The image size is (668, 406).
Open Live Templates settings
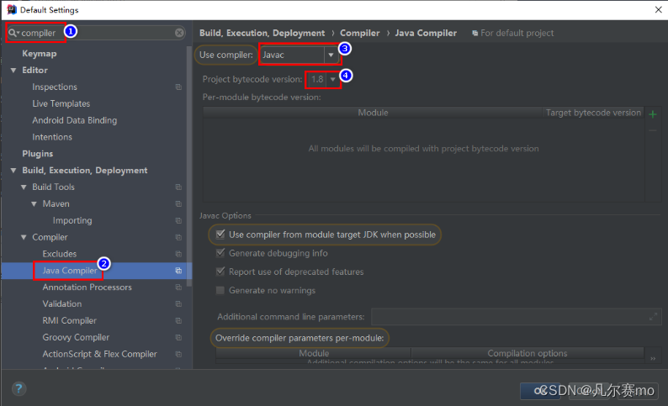pyautogui.click(x=61, y=103)
